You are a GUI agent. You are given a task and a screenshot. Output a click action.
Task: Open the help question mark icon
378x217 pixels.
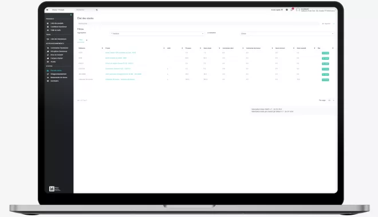pyautogui.click(x=286, y=10)
